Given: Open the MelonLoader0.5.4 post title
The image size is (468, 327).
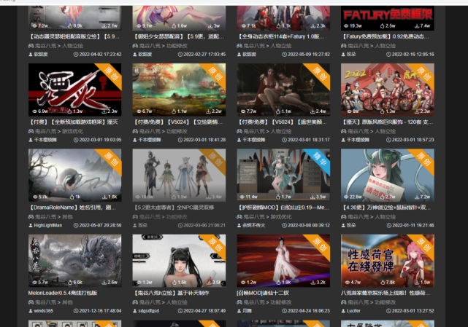Looking at the screenshot, I should [63, 293].
